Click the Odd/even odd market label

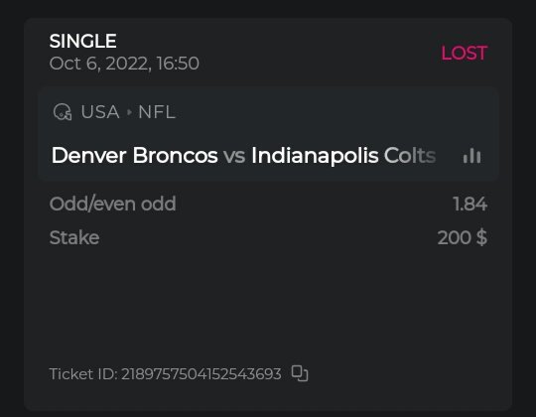[113, 204]
